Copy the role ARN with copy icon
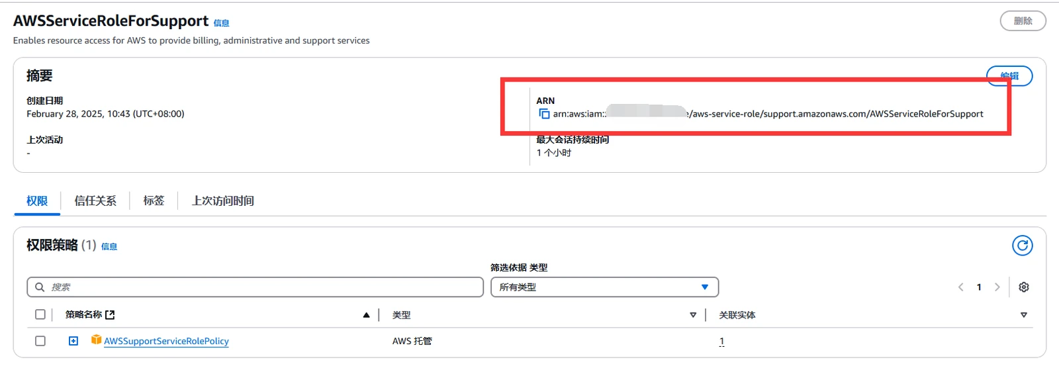1059x376 pixels. [x=544, y=114]
